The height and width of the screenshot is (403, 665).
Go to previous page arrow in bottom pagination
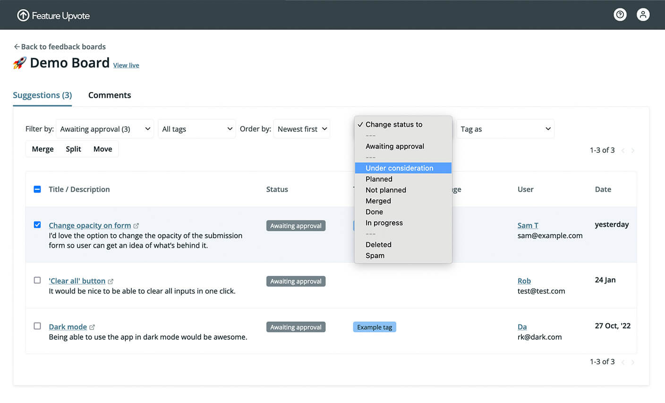[623, 362]
